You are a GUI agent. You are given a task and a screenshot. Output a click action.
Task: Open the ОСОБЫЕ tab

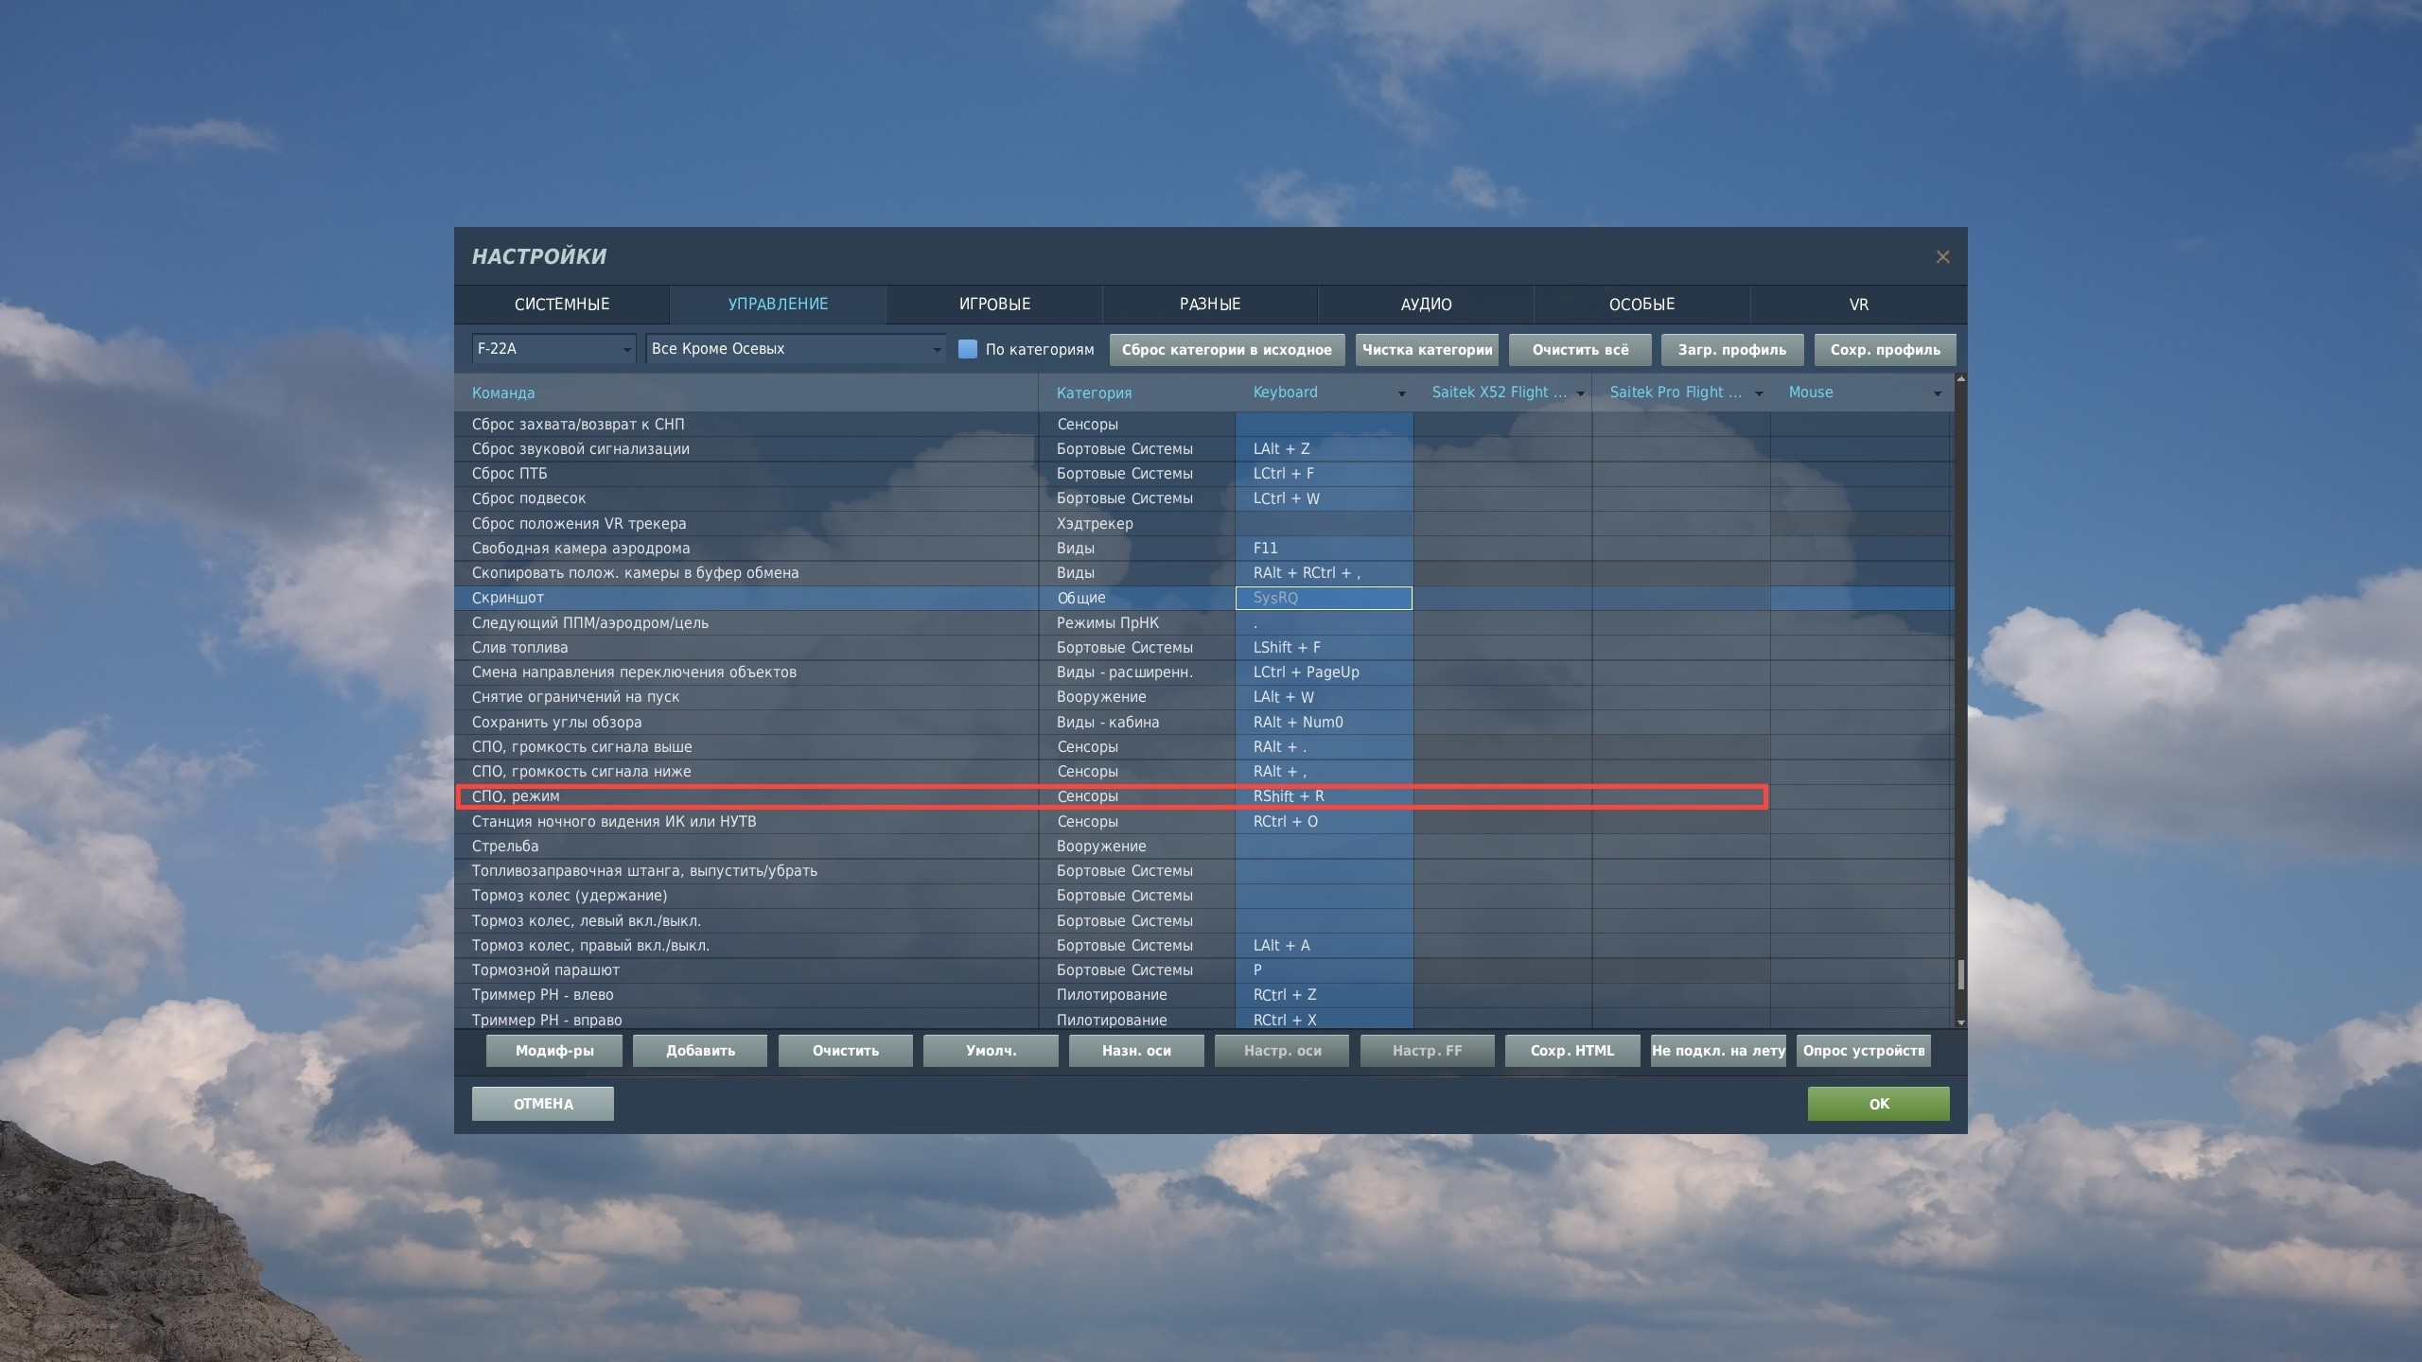coord(1642,305)
